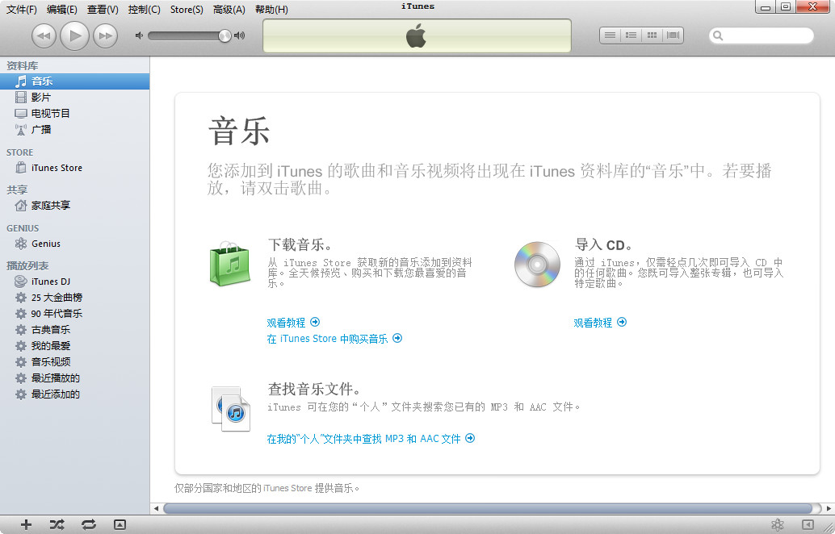Click the Apple logo status display
This screenshot has height=534, width=835.
tap(417, 36)
